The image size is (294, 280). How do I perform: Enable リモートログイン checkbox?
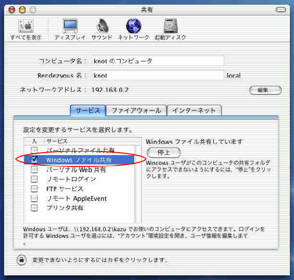(34, 179)
